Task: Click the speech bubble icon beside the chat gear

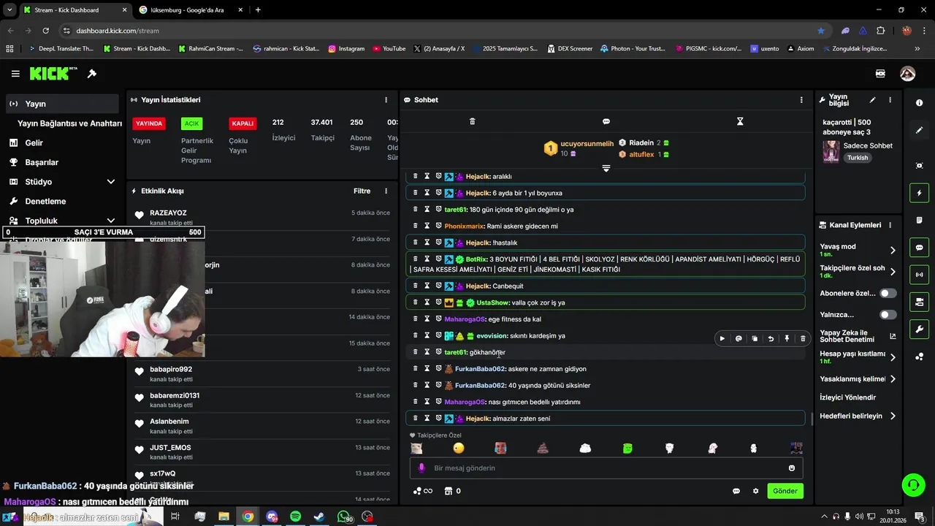Action: coord(736,491)
